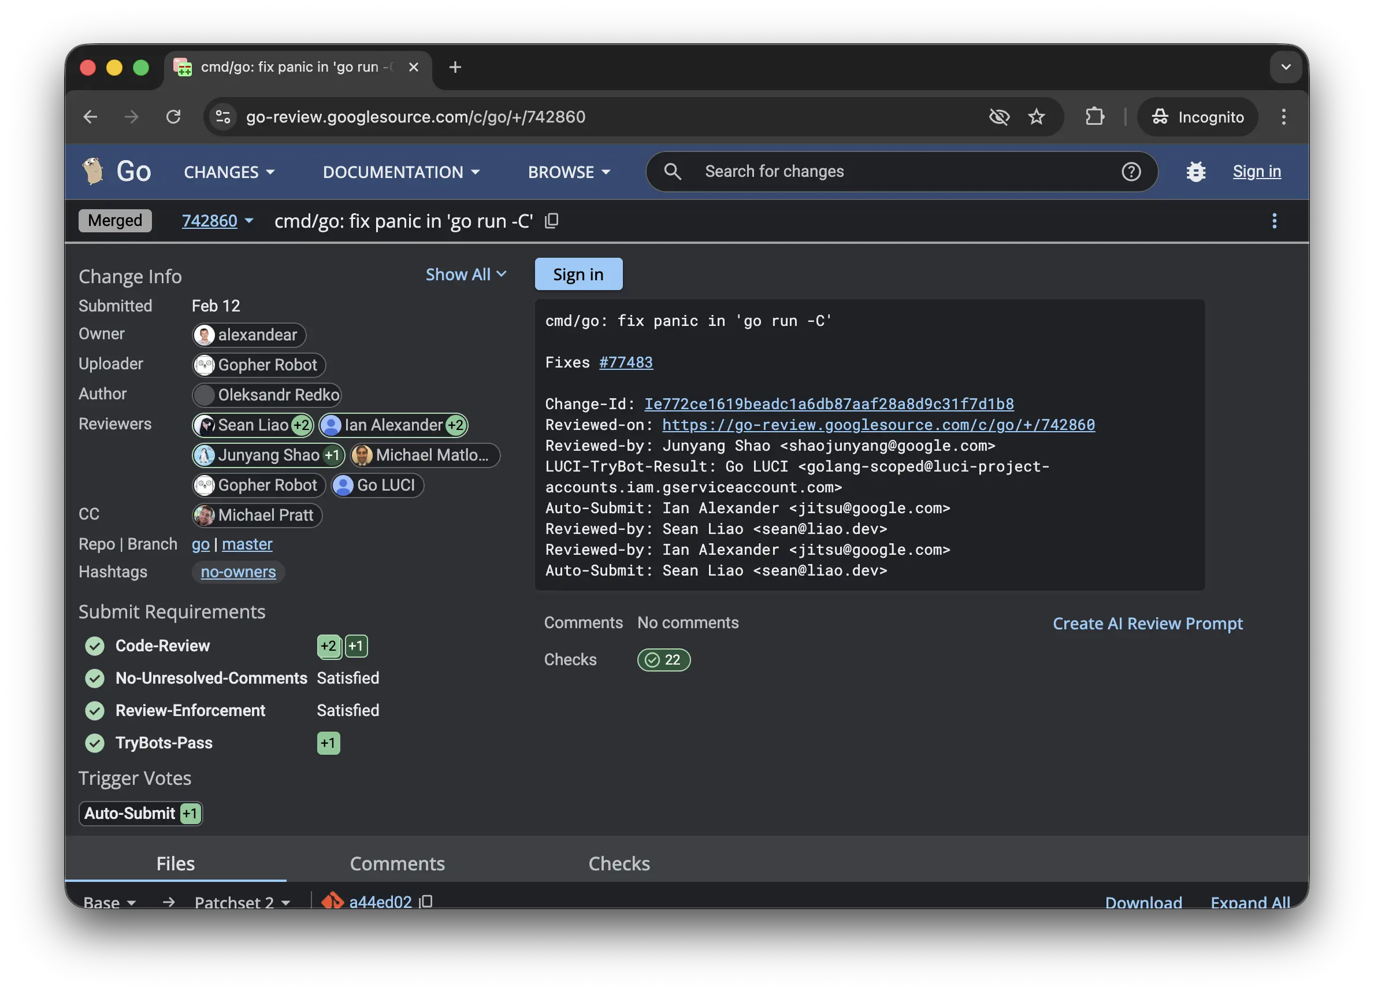The height and width of the screenshot is (994, 1374).
Task: Click Create AI Review Prompt
Action: (x=1148, y=623)
